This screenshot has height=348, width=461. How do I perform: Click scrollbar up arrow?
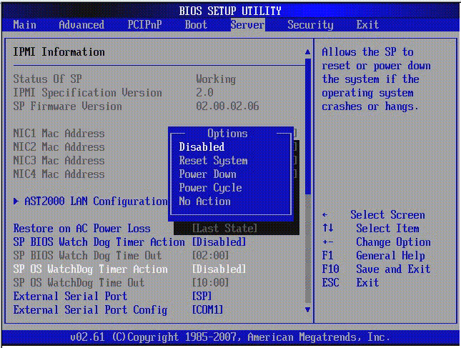pyautogui.click(x=308, y=52)
